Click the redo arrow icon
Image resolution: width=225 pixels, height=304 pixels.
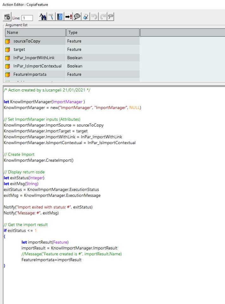pyautogui.click(x=103, y=17)
